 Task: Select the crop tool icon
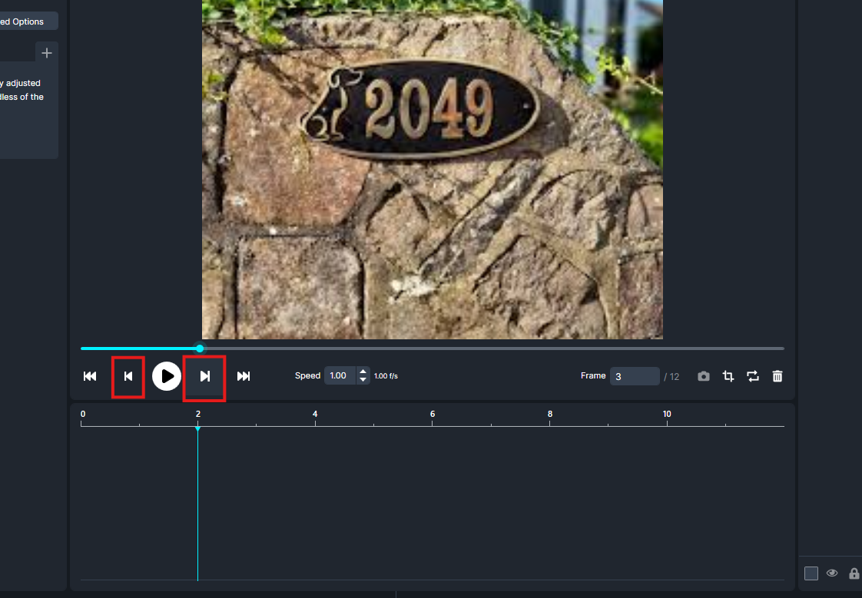[728, 376]
